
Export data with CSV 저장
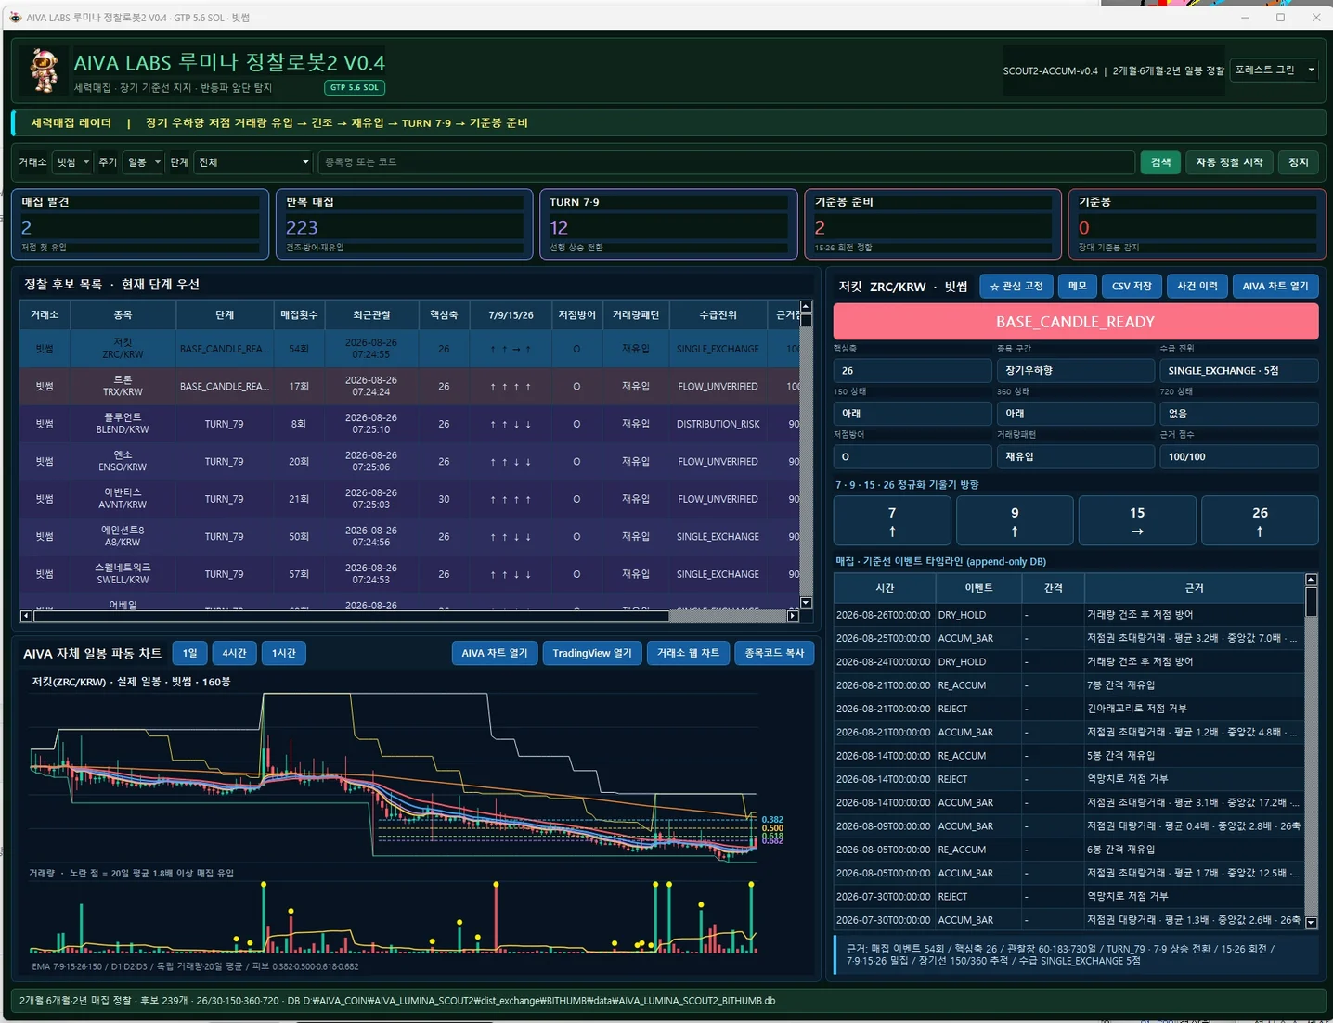(x=1132, y=286)
